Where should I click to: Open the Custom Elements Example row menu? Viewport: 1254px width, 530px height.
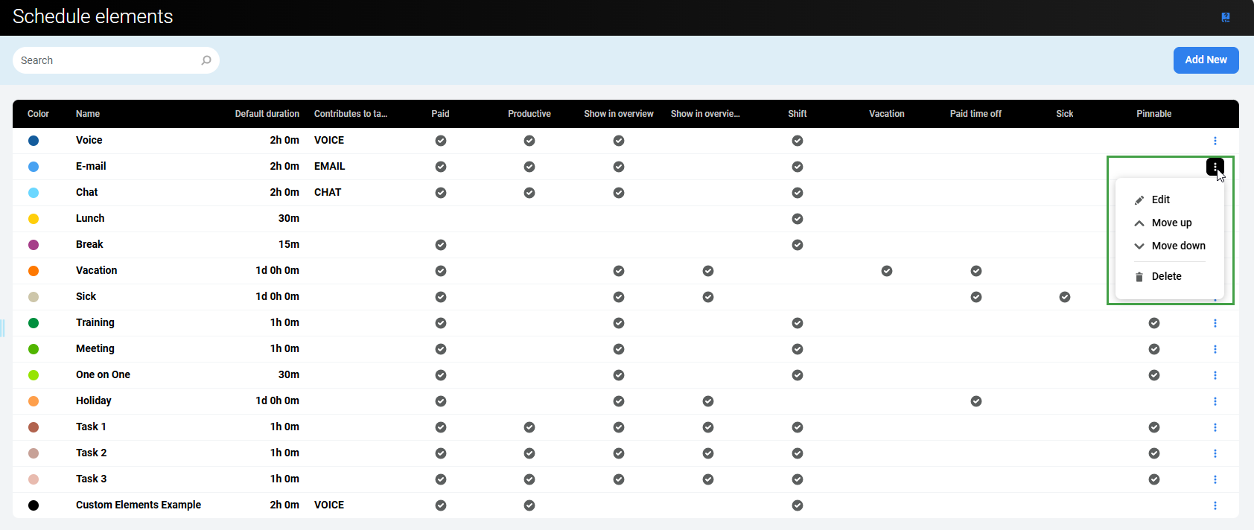tap(1215, 505)
